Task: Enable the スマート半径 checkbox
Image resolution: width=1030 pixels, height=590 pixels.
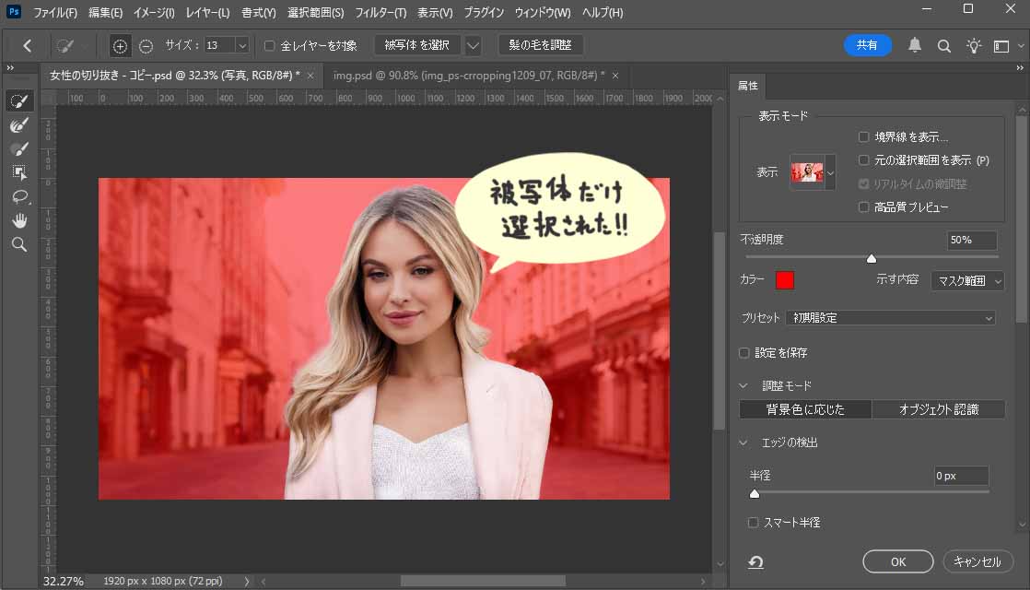Action: tap(754, 523)
